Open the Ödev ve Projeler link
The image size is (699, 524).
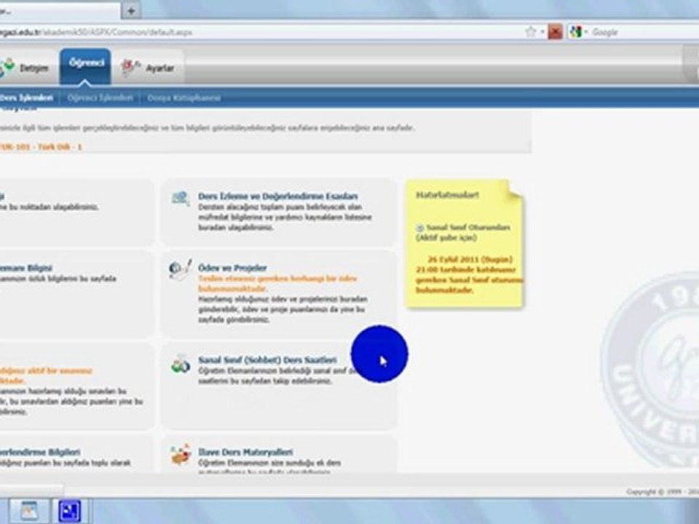tap(232, 268)
